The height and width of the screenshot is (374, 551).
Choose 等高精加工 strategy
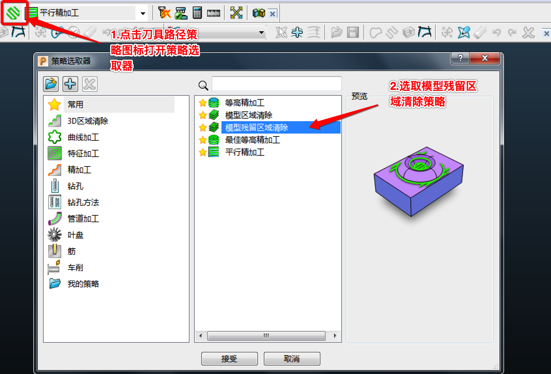pyautogui.click(x=245, y=103)
